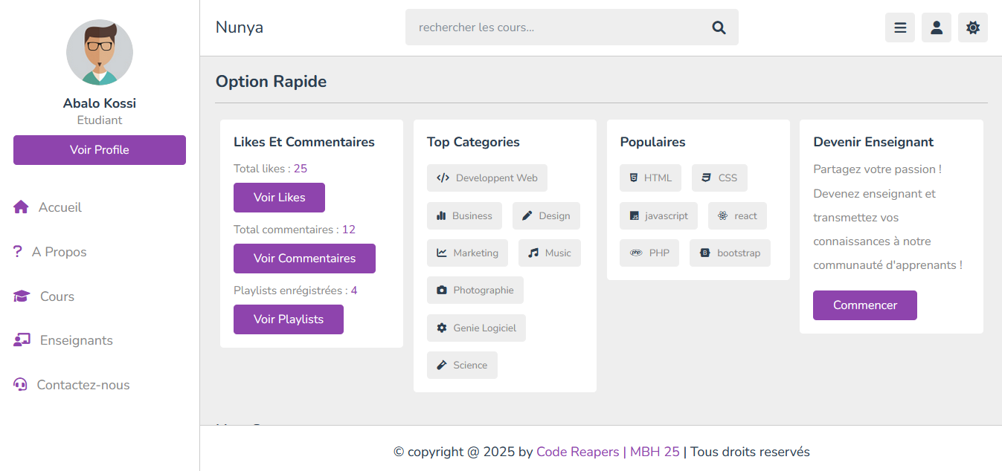Toggle dark mode with sun icon
Image resolution: width=1002 pixels, height=471 pixels.
pos(972,27)
